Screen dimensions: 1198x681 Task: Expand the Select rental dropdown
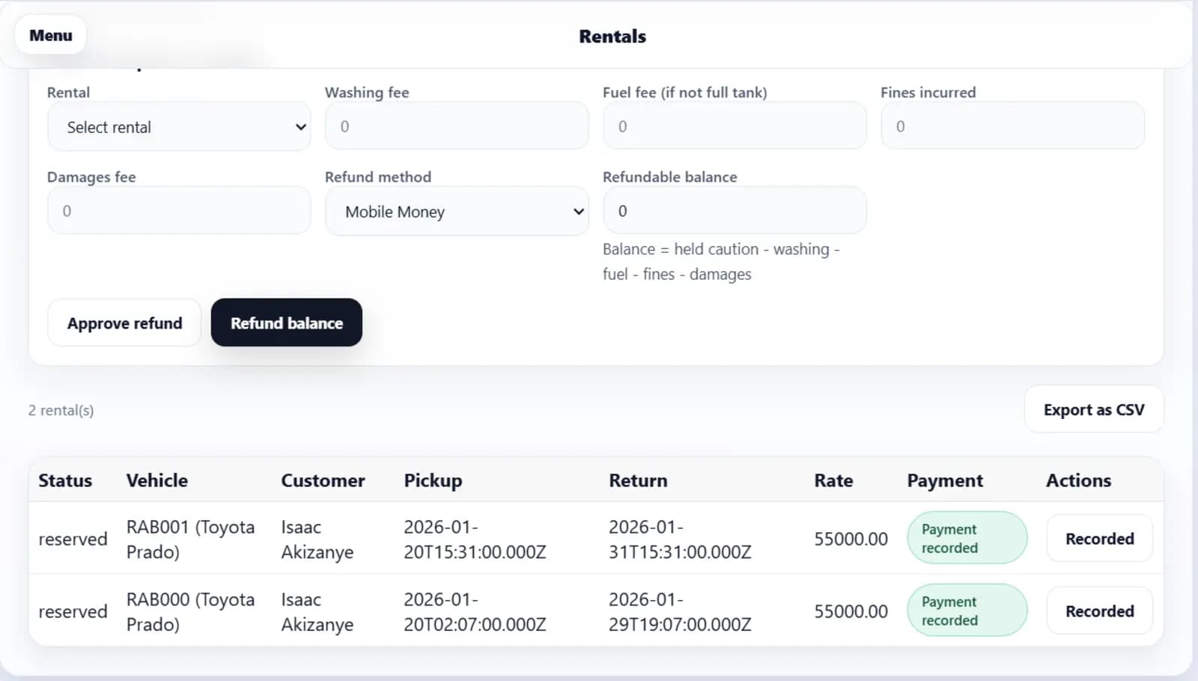coord(179,127)
